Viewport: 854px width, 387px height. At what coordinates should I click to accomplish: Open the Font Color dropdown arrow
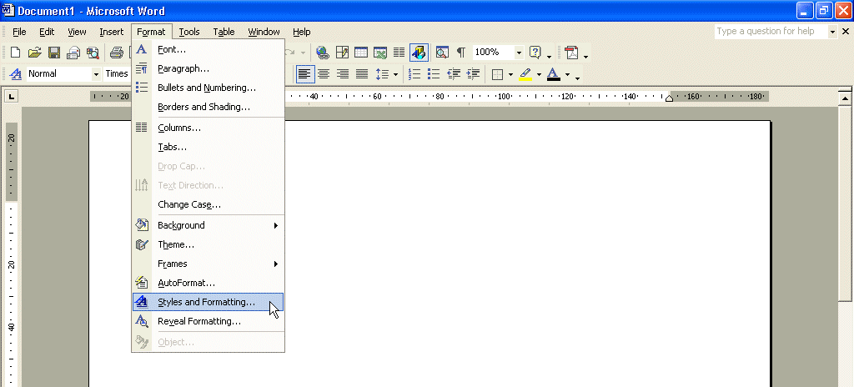pos(567,74)
